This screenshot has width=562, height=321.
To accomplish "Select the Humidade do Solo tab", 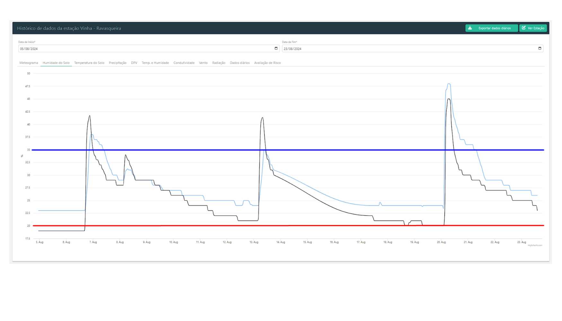I will pos(56,63).
